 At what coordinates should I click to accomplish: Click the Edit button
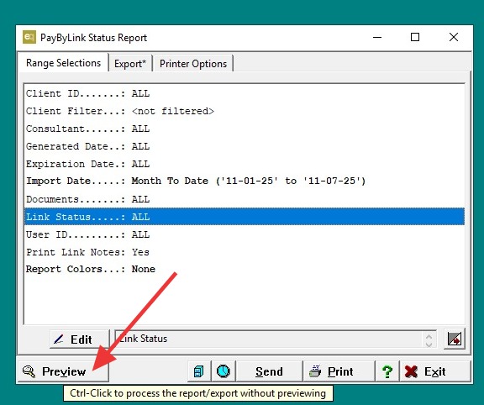pyautogui.click(x=80, y=339)
